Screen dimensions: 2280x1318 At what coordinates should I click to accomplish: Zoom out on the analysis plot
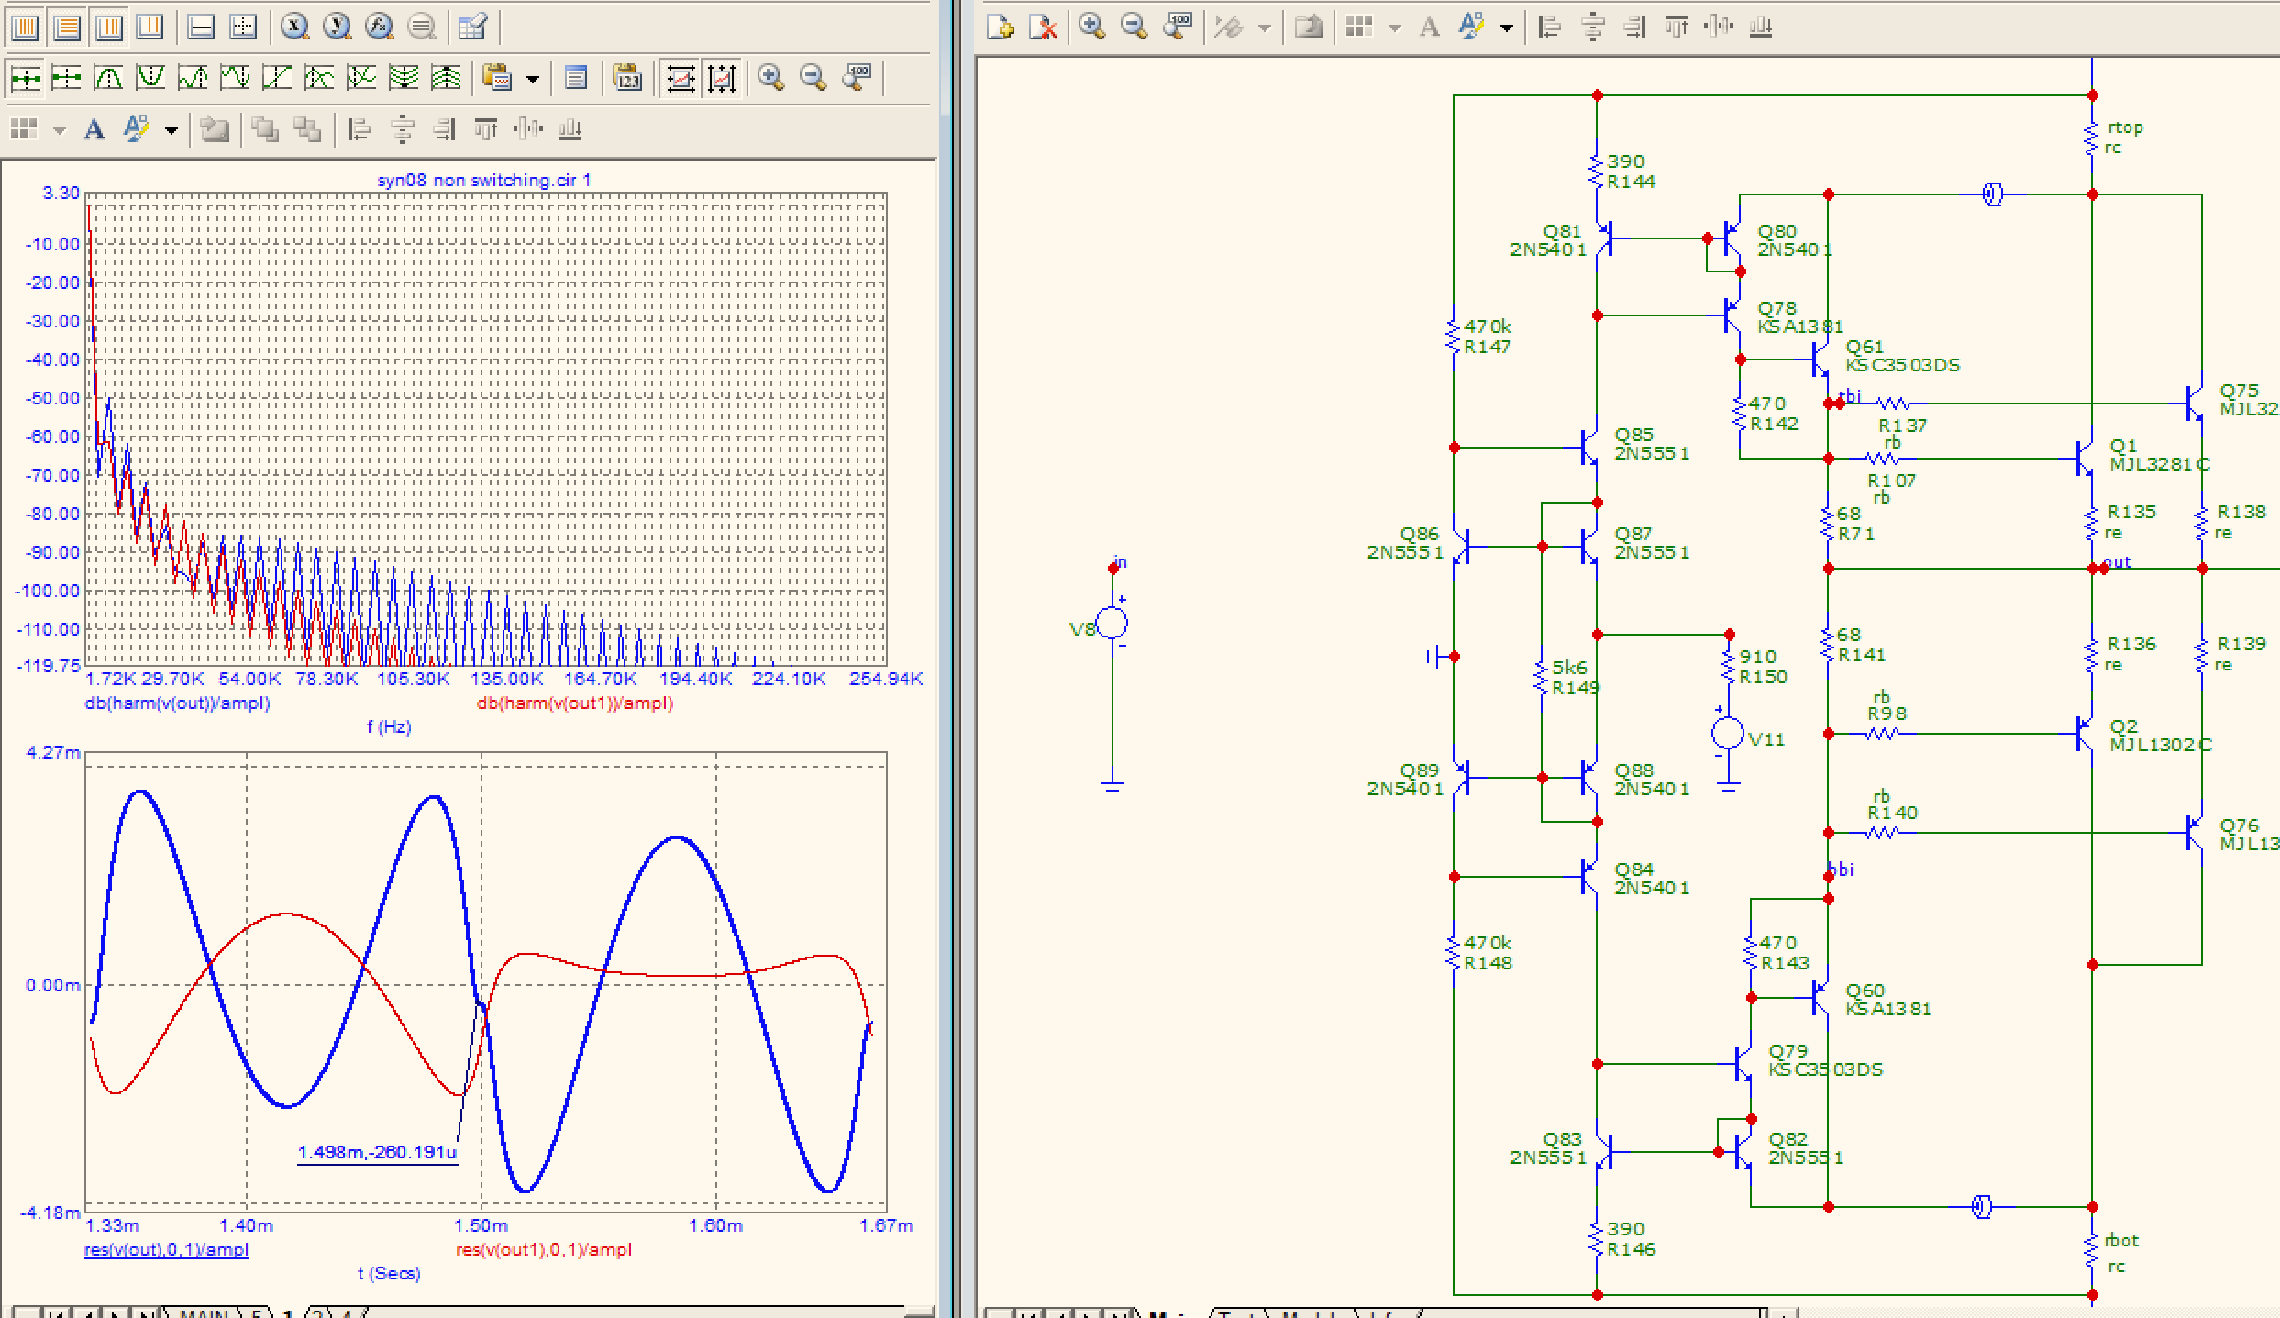pos(813,78)
